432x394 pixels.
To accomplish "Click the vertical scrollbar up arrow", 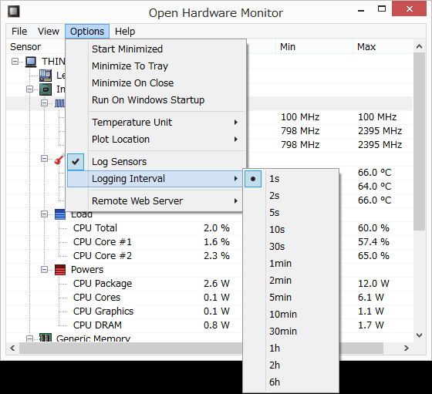I will pos(420,46).
